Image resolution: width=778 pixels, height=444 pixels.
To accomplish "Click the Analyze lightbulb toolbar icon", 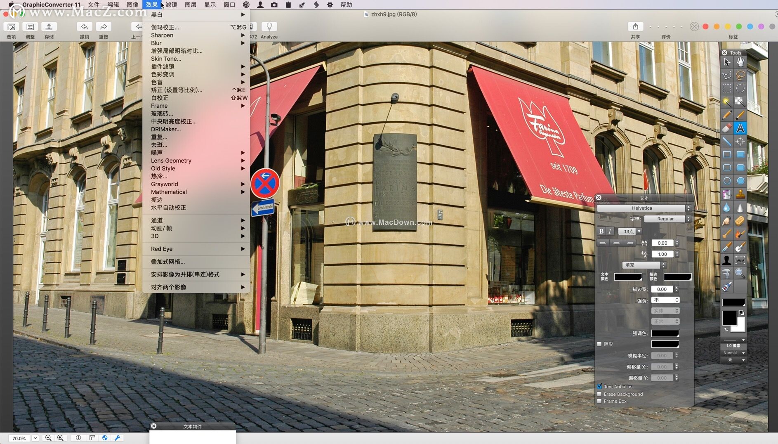I will click(x=269, y=27).
